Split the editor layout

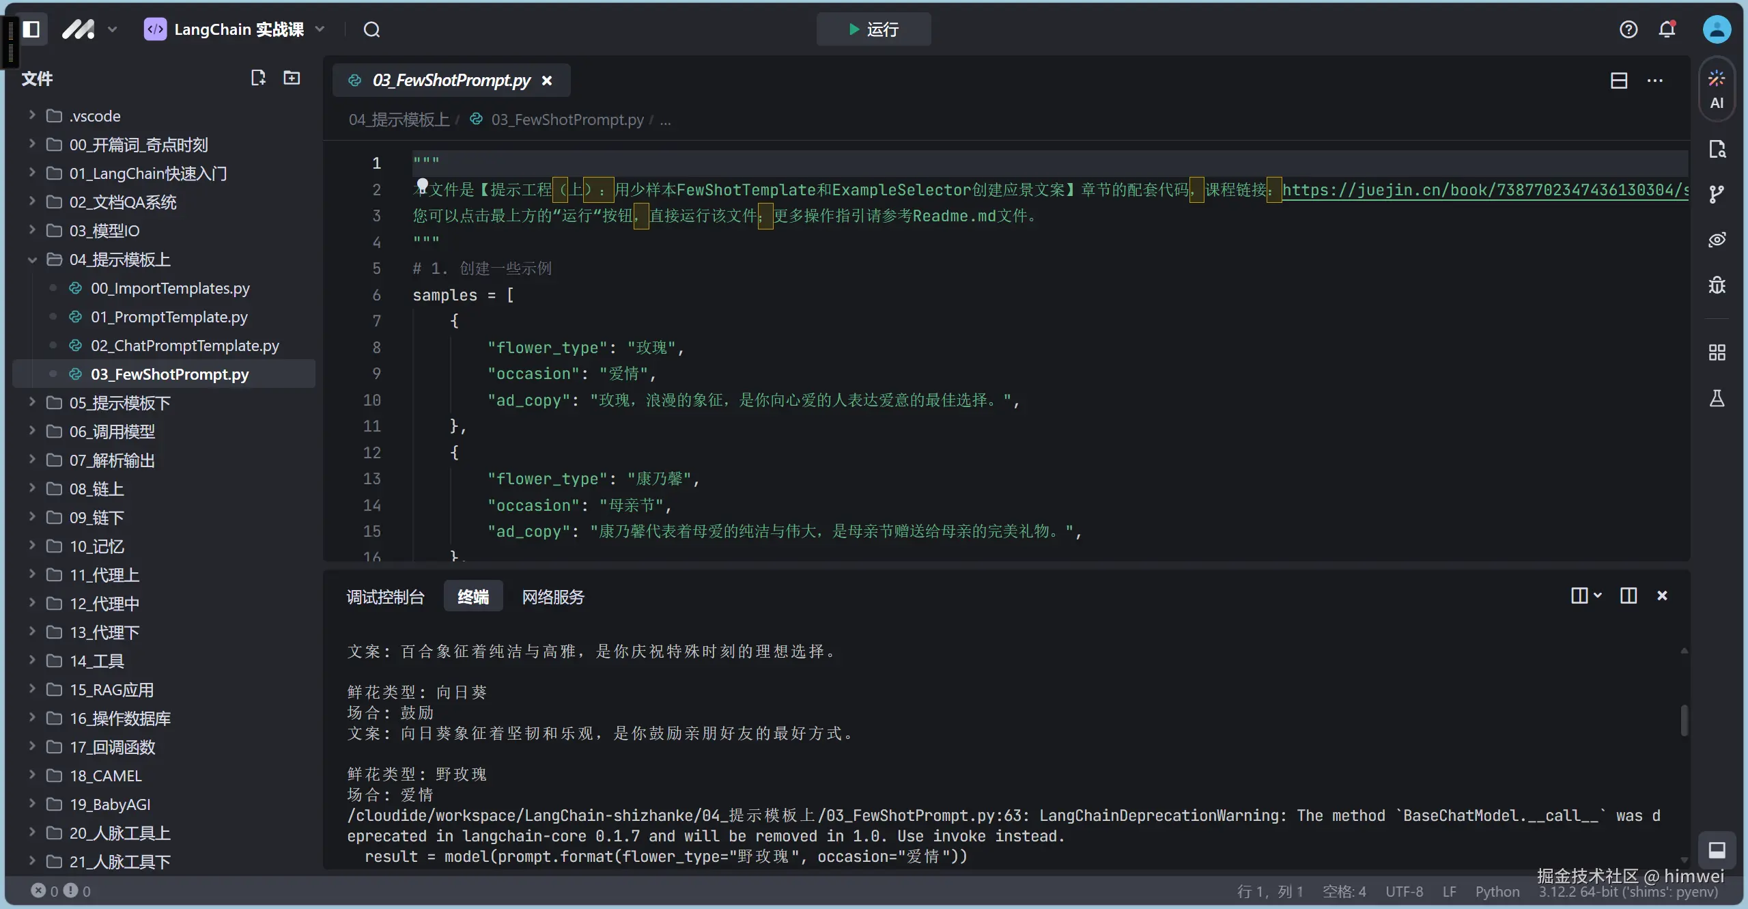(1619, 81)
